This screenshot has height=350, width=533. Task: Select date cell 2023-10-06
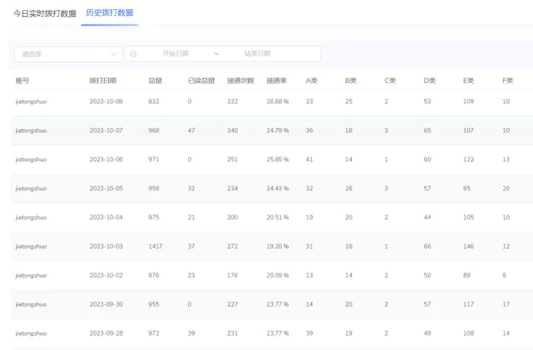106,159
